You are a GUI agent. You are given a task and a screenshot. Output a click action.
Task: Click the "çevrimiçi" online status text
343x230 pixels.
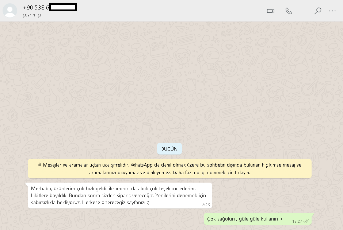pyautogui.click(x=32, y=15)
